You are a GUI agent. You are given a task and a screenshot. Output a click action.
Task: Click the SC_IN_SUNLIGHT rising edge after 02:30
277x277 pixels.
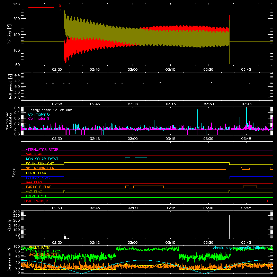click(64, 163)
